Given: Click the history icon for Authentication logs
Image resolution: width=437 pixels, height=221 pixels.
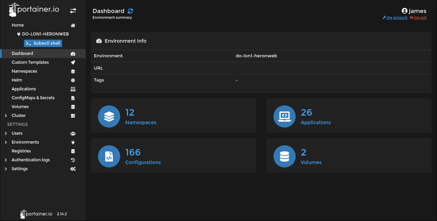Looking at the screenshot, I should point(73,160).
